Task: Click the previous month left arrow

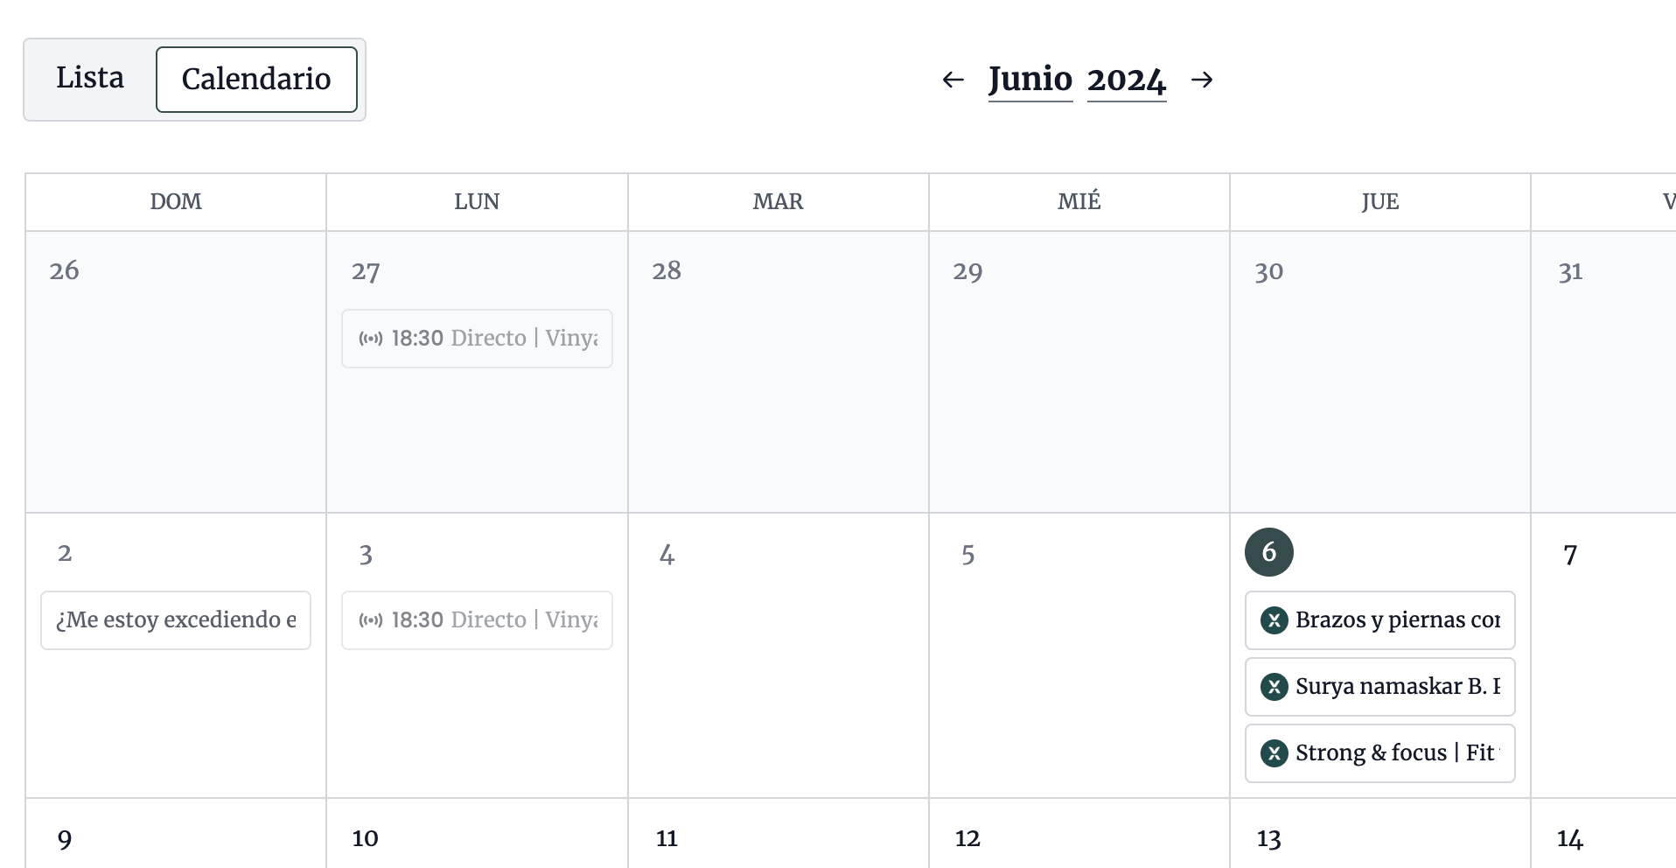Action: (953, 80)
